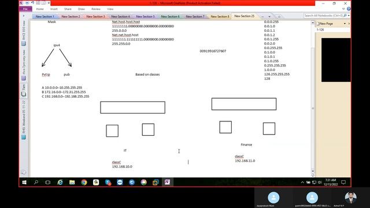Click the ribbon expand toggle icon

(343, 9)
